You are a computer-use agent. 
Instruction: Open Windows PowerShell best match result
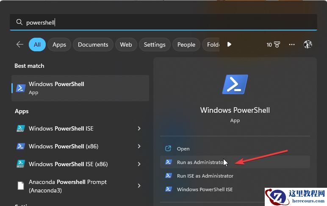coord(80,88)
